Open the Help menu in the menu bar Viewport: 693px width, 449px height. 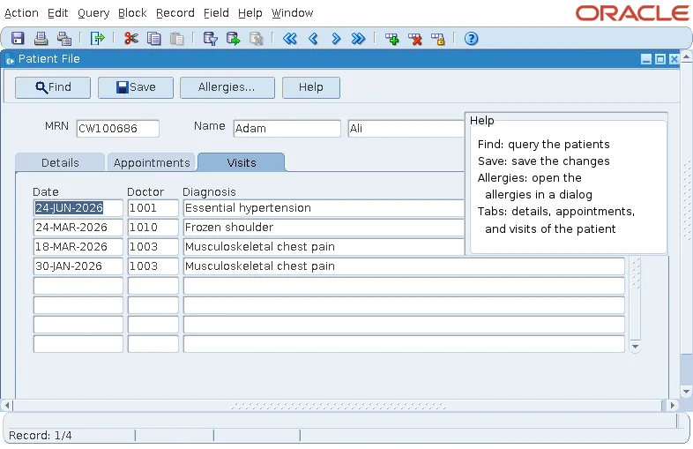pos(250,13)
